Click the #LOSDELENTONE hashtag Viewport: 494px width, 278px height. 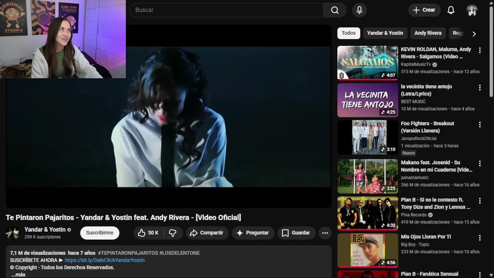click(179, 253)
